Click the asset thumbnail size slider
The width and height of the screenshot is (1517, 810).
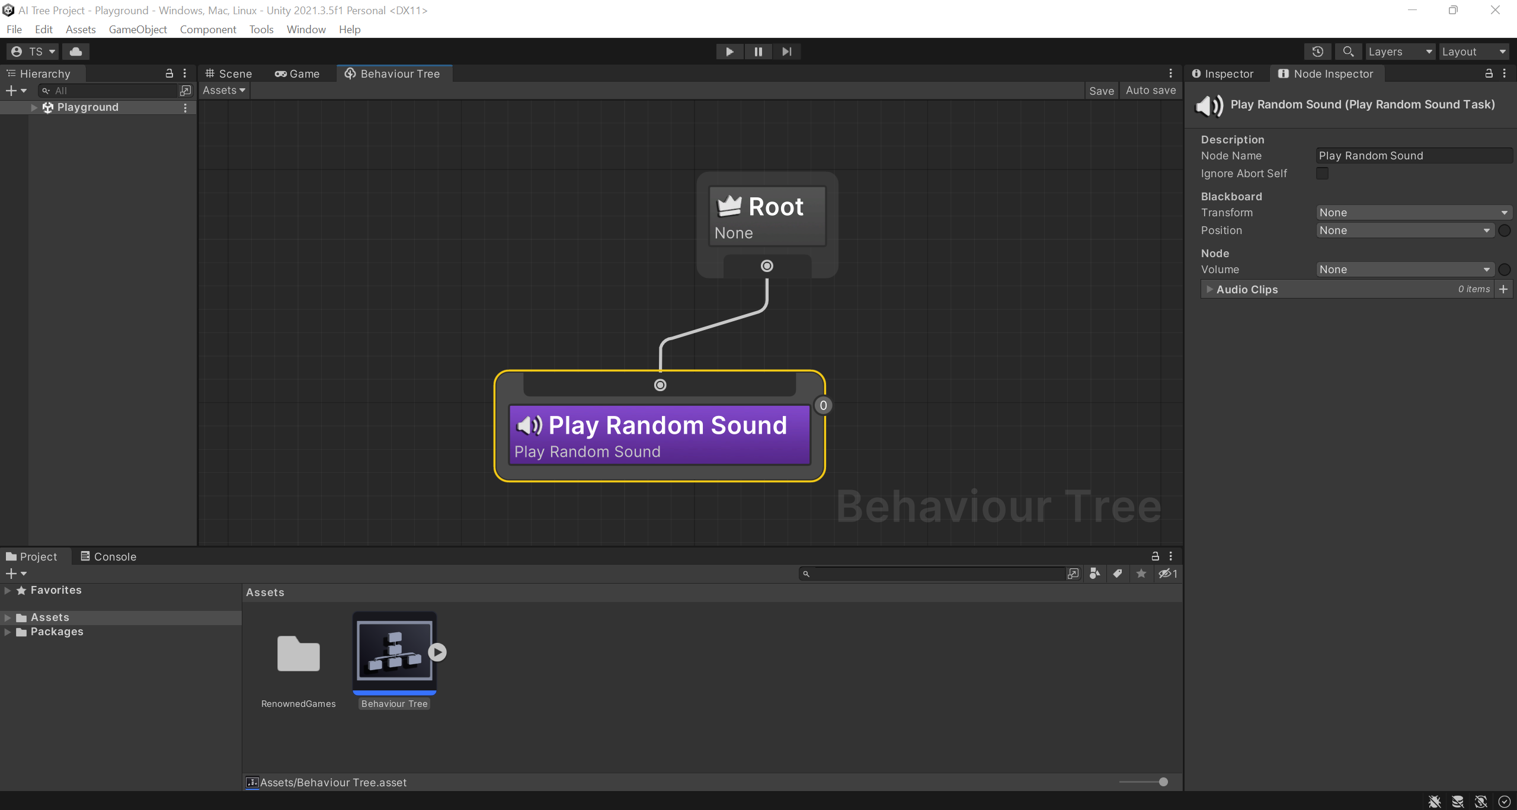point(1163,782)
